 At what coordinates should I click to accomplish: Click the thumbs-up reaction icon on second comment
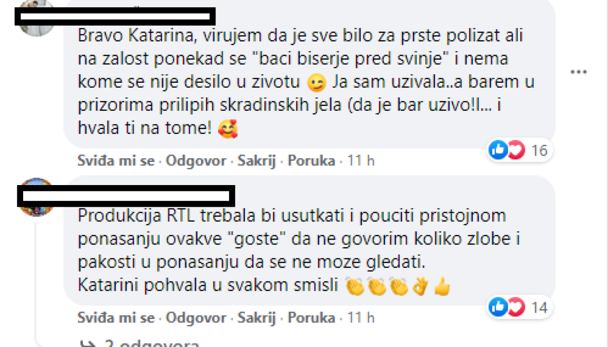point(498,307)
